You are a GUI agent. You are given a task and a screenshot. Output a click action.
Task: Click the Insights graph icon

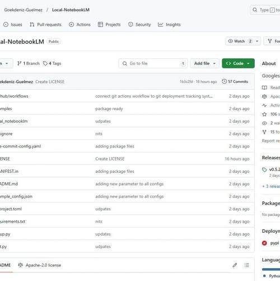point(161,25)
